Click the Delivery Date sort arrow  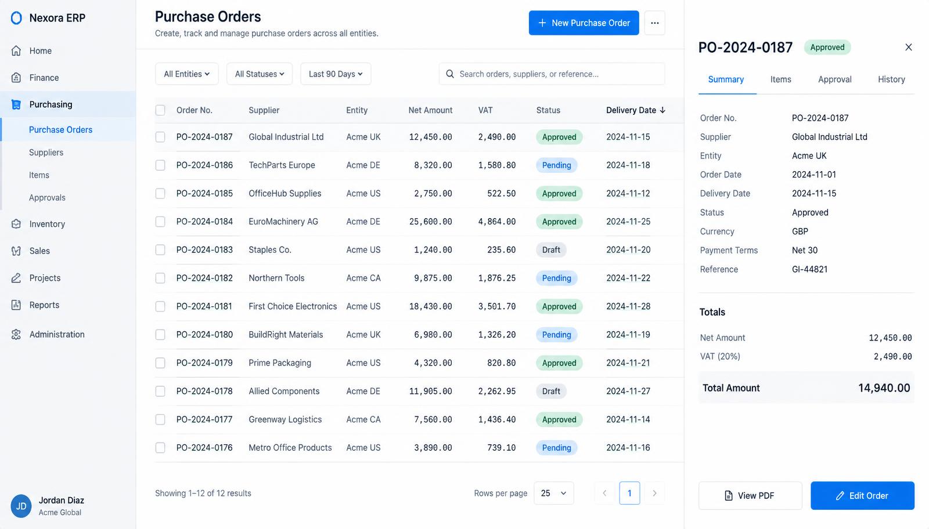[x=662, y=110]
